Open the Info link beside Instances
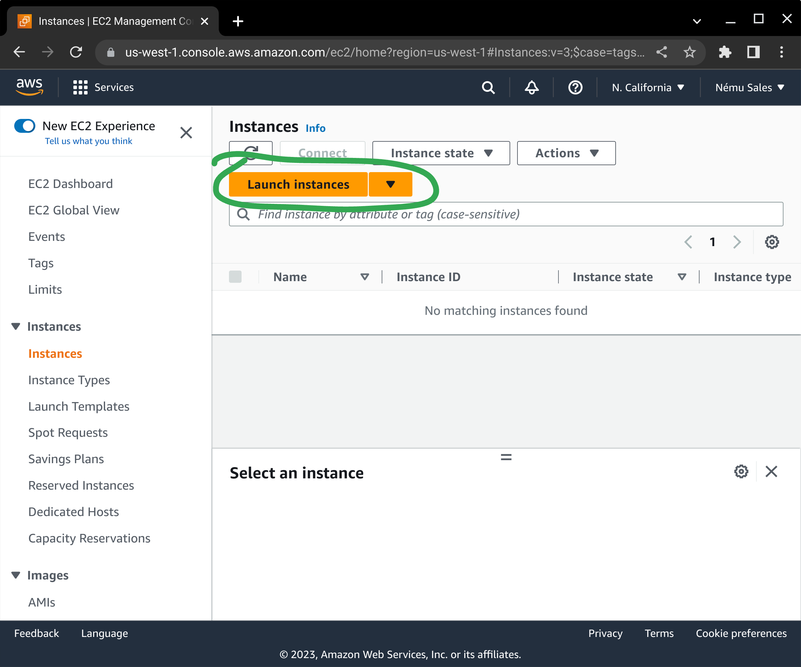 click(316, 128)
